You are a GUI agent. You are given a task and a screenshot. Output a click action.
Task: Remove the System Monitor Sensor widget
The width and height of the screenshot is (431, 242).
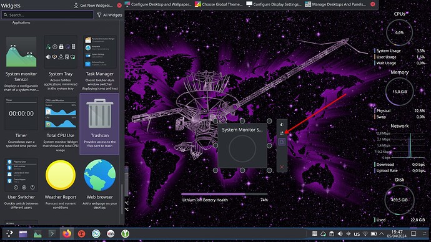[x=282, y=167]
